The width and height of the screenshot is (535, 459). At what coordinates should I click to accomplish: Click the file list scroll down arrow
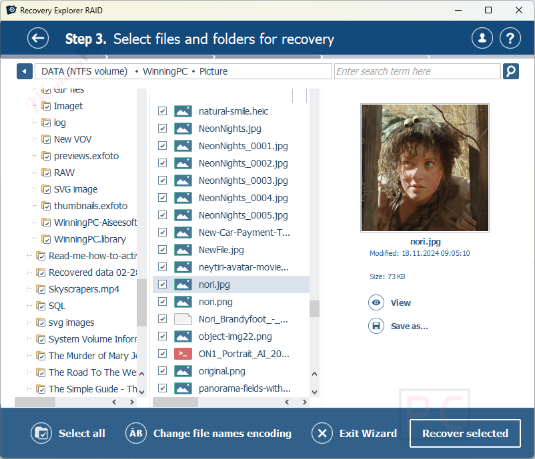point(314,392)
